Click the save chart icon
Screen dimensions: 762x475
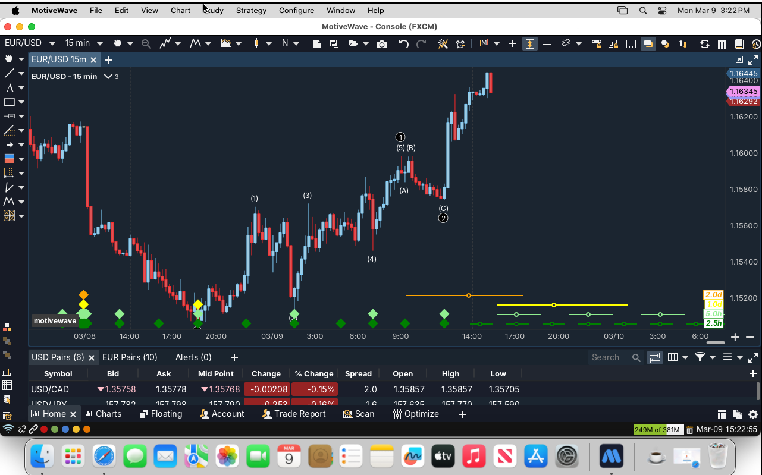pos(334,43)
